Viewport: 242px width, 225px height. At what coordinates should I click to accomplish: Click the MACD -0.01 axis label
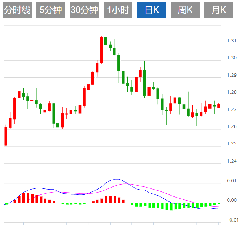(x=232, y=220)
